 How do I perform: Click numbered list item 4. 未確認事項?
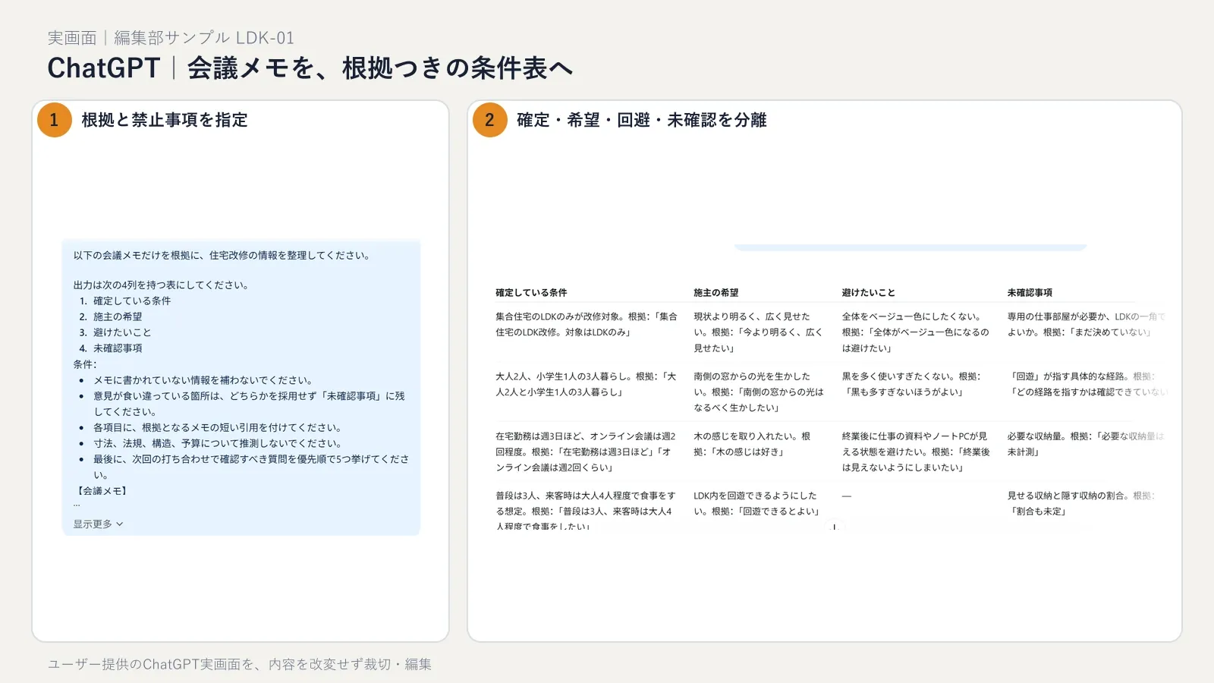[x=111, y=348]
